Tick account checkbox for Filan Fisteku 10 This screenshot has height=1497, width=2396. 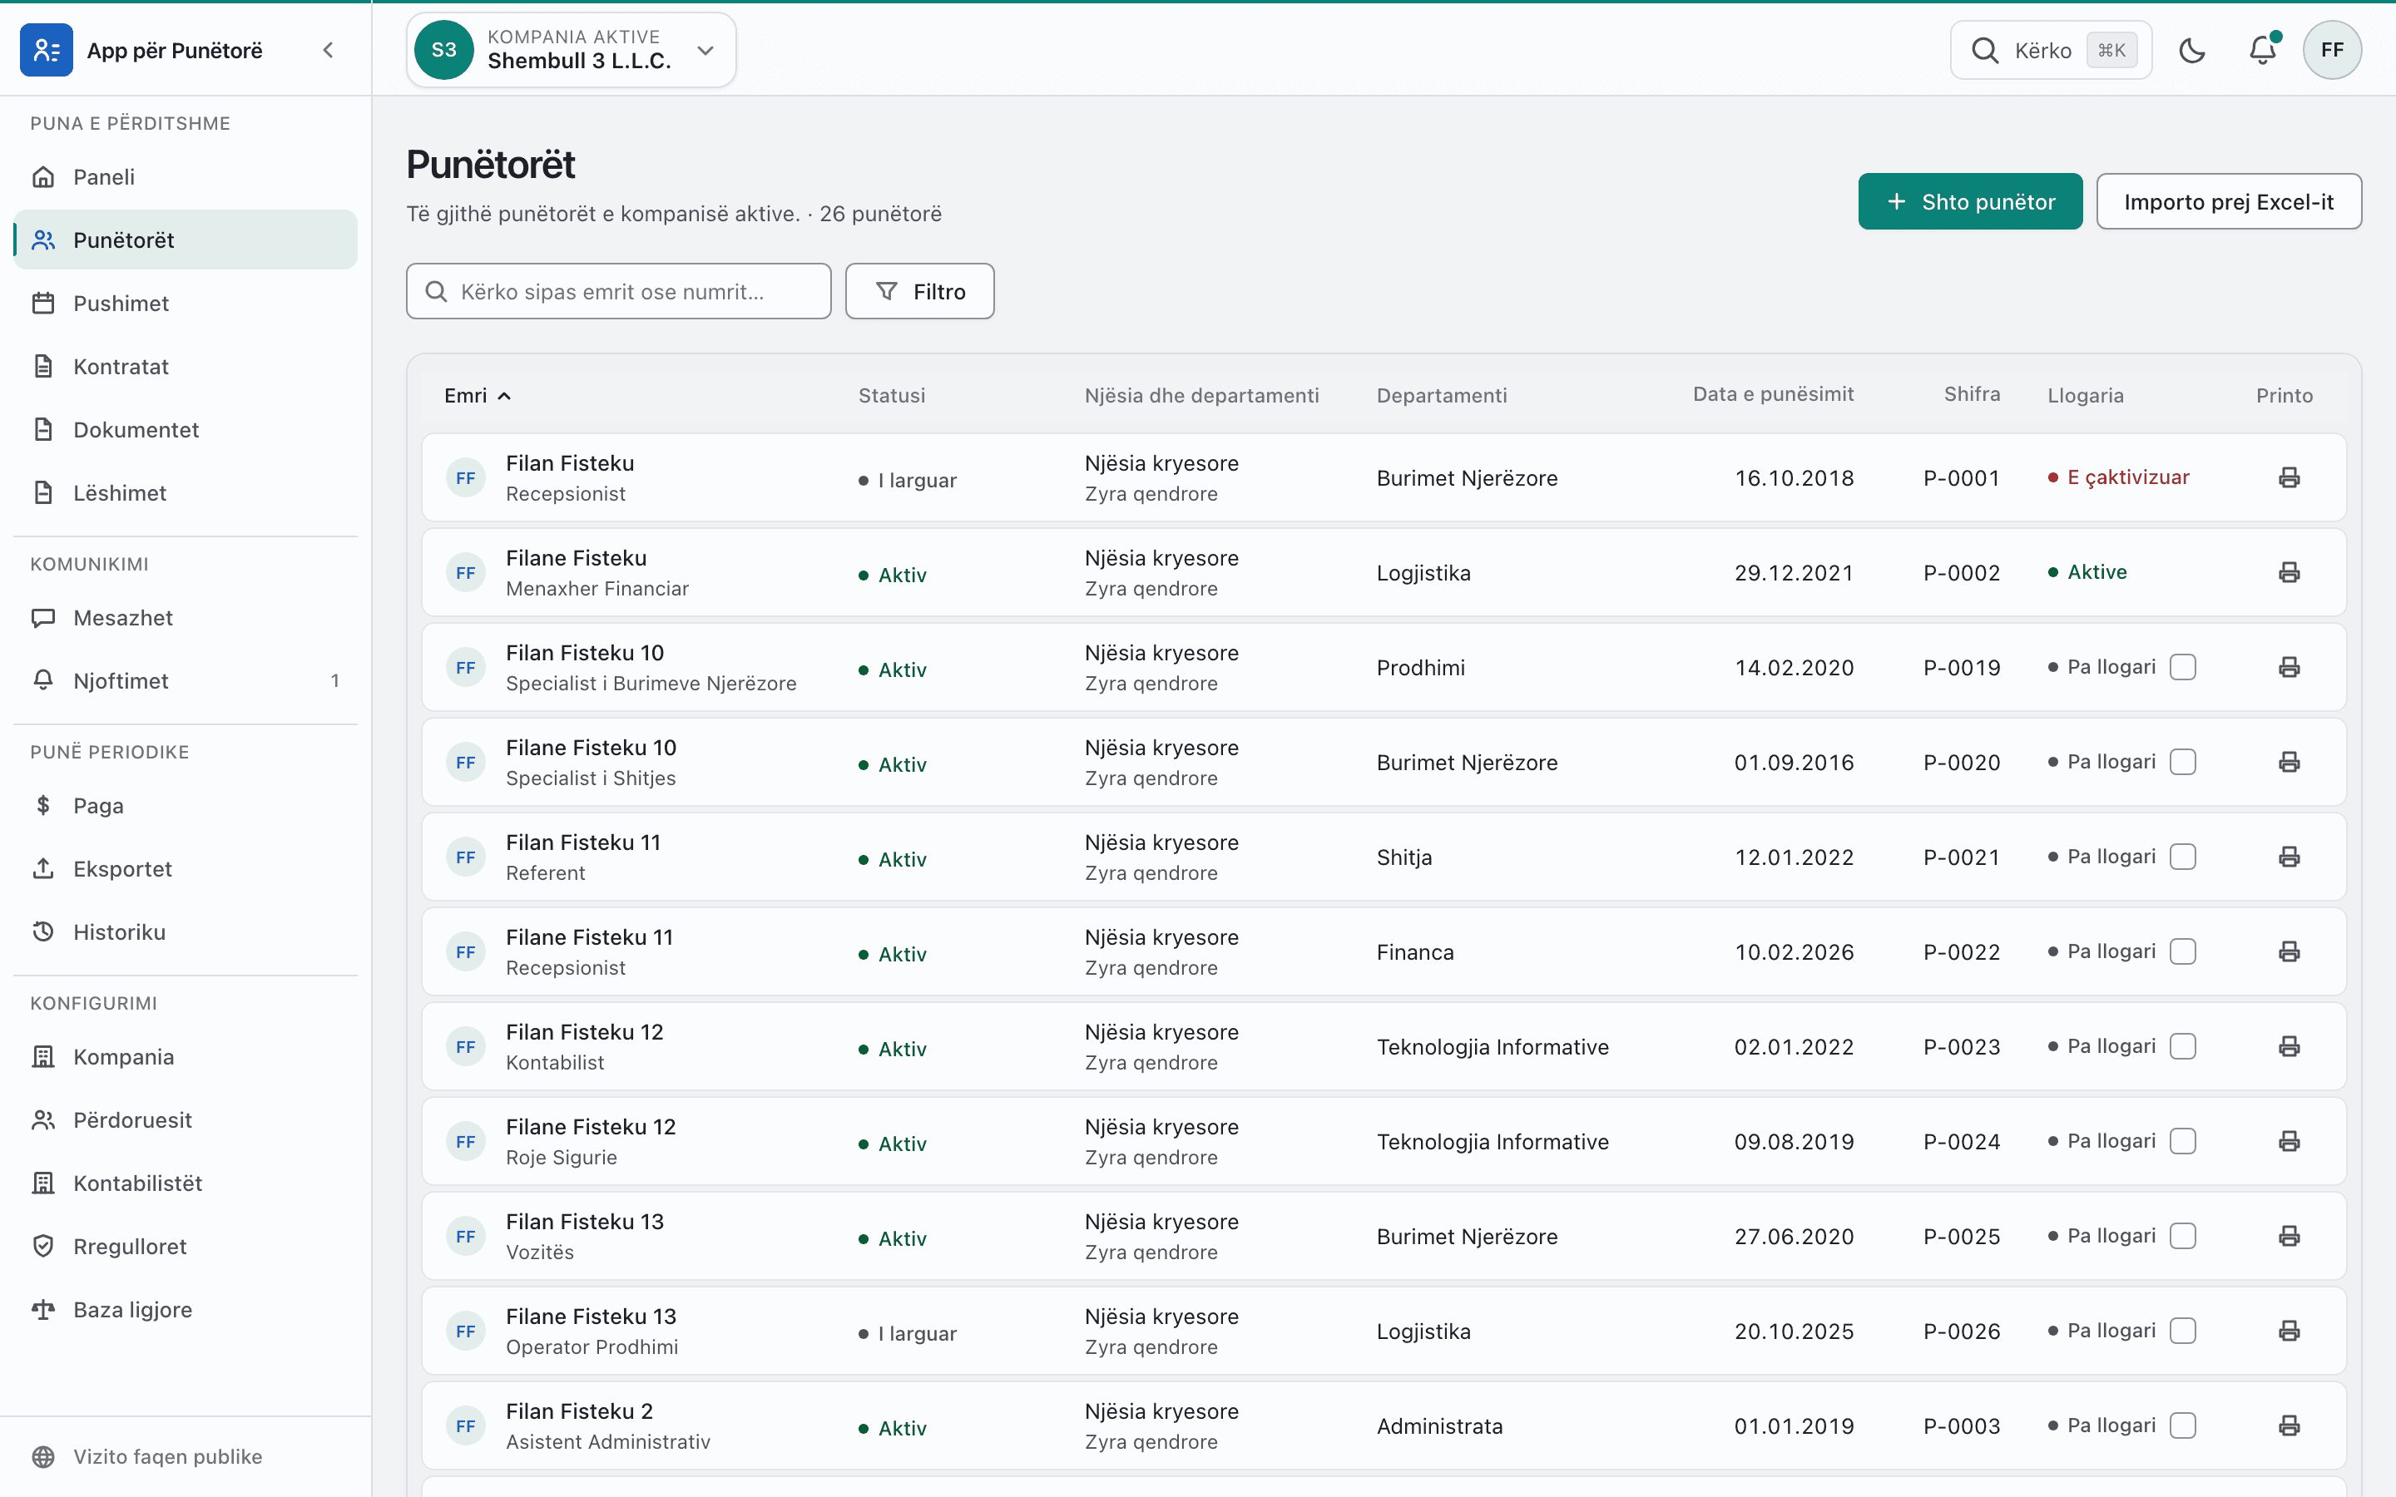(2183, 667)
